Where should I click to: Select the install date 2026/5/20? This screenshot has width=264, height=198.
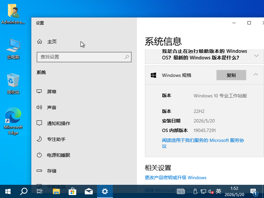pyautogui.click(x=204, y=121)
